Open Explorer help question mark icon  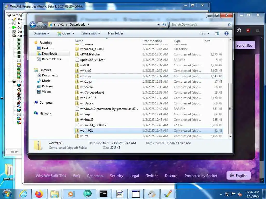227,33
